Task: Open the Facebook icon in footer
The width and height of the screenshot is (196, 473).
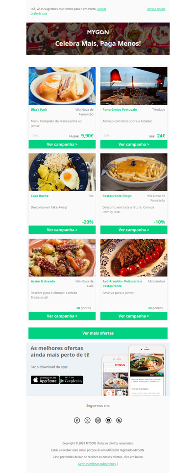Action: (x=77, y=420)
